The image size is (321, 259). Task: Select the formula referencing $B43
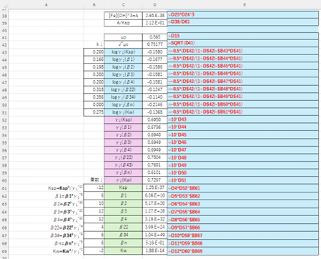pyautogui.click(x=243, y=51)
